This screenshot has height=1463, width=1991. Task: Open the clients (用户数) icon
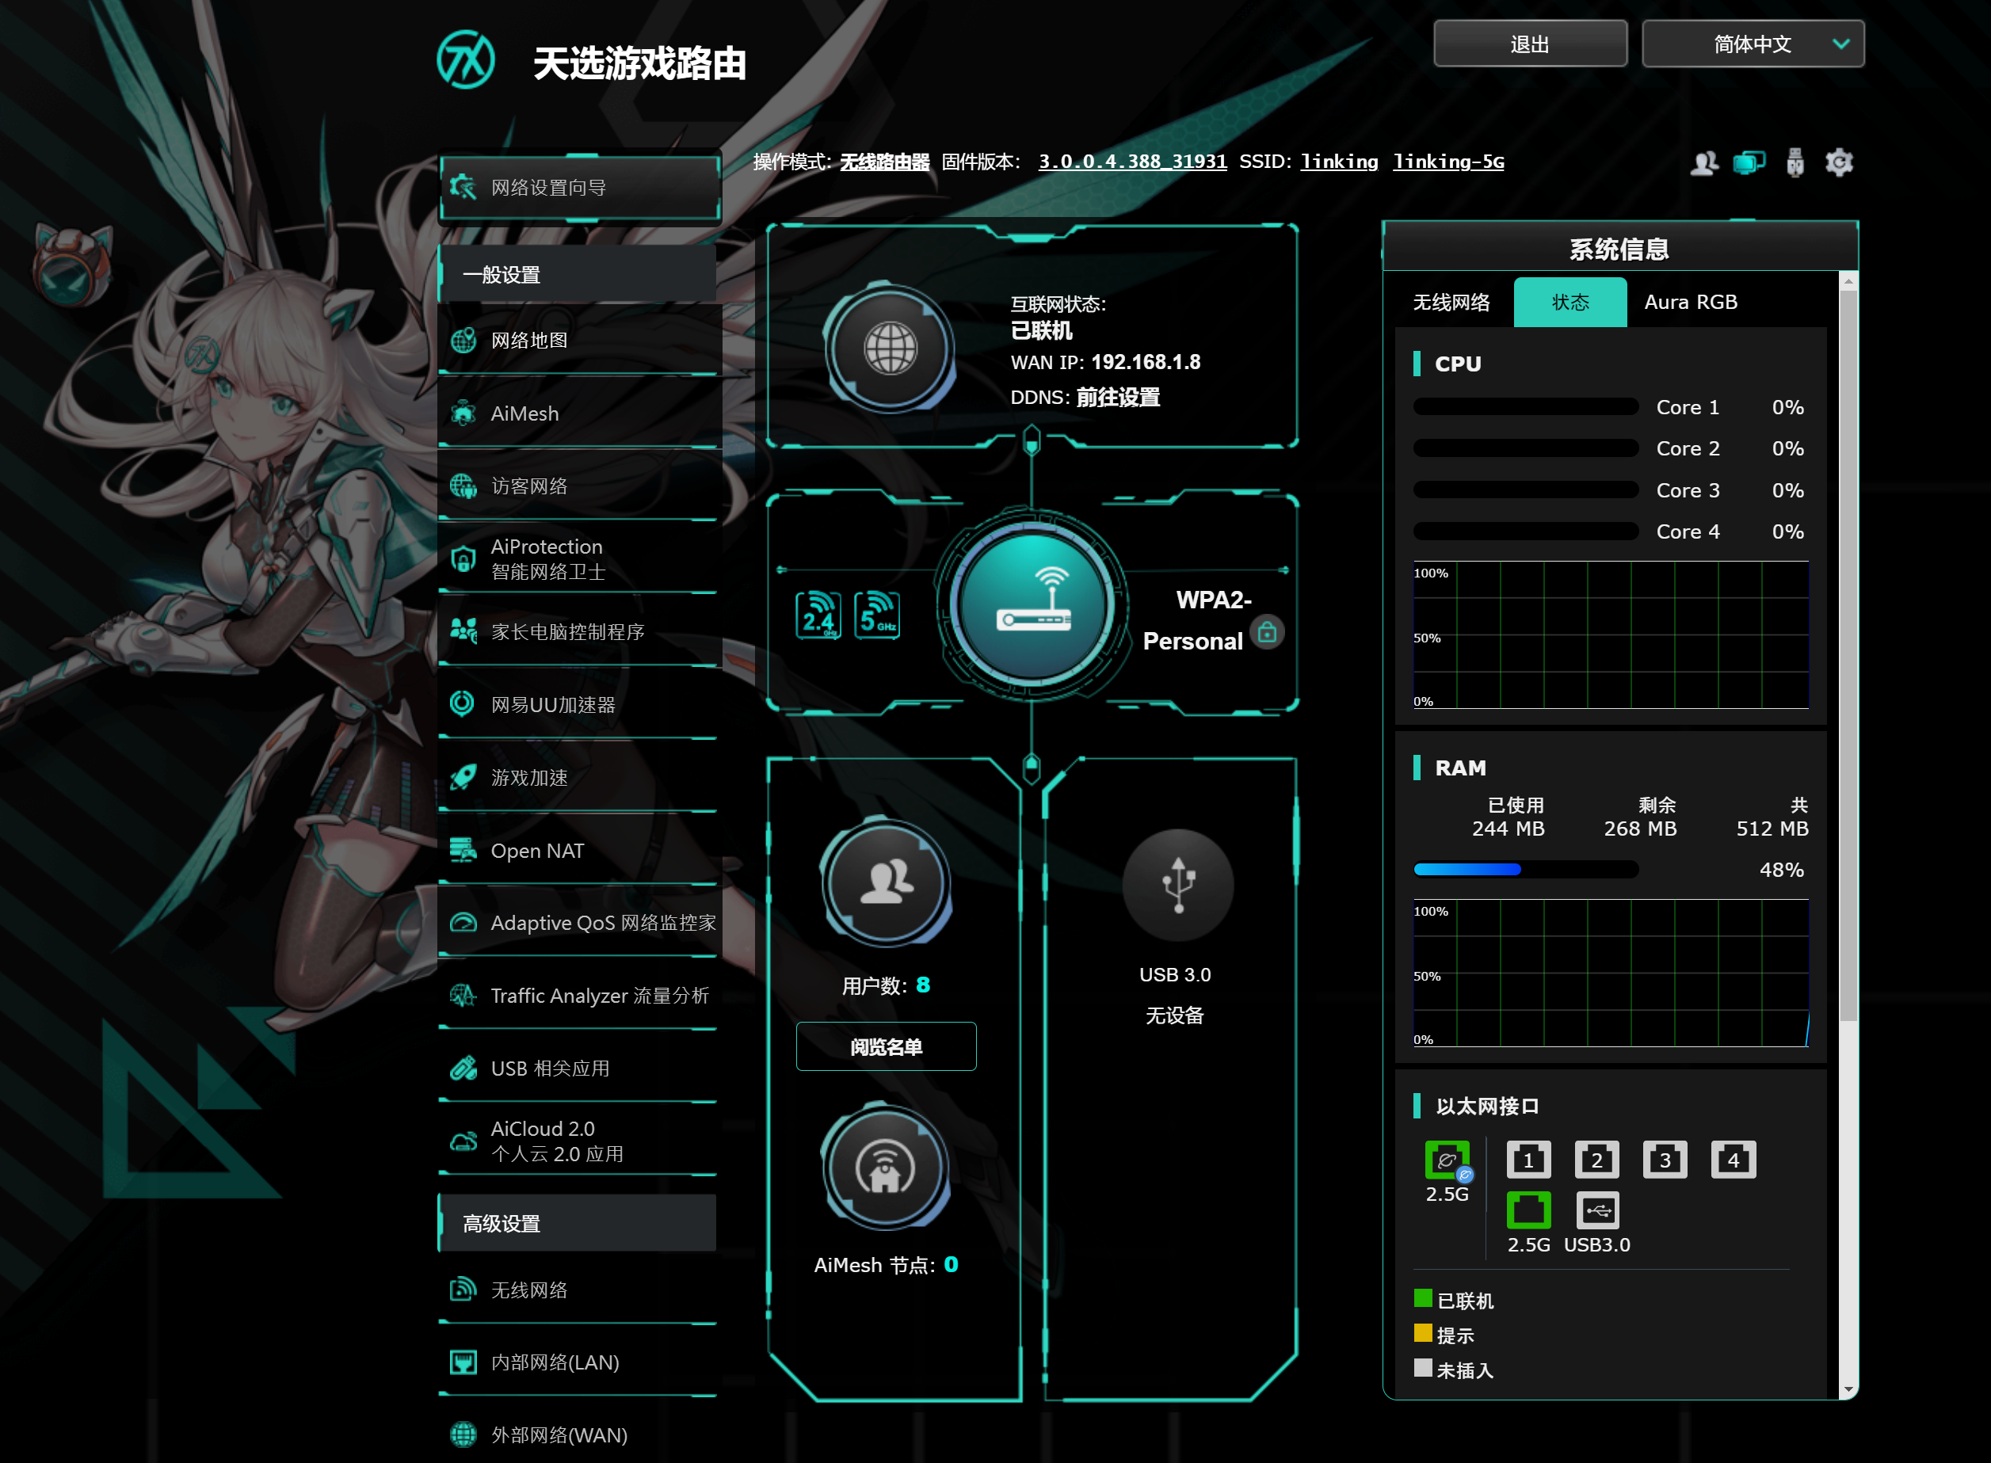pos(887,882)
